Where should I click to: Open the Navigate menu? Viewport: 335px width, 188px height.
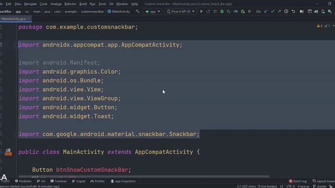(x=30, y=4)
